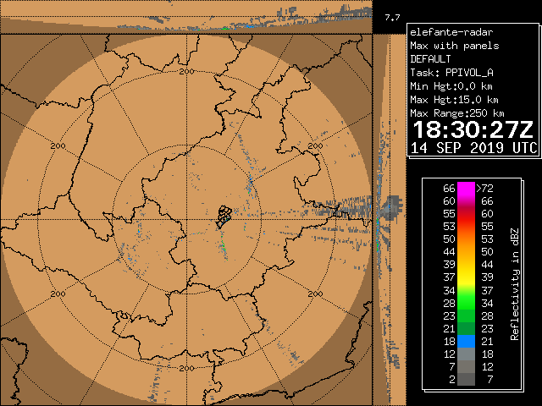The width and height of the screenshot is (542, 406).
Task: Click the Task: PPIVOL_A line
Action: tap(452, 73)
